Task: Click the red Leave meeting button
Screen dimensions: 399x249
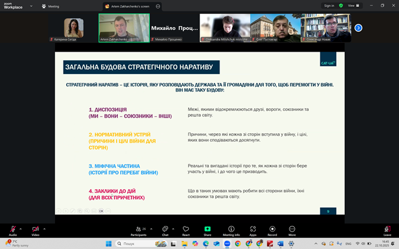Action: pyautogui.click(x=387, y=229)
